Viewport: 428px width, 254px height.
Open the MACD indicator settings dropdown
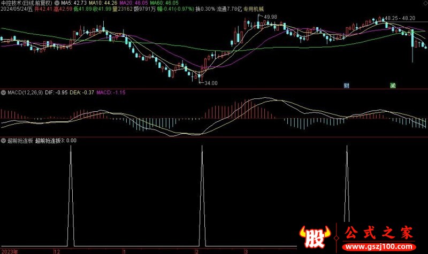(3, 93)
